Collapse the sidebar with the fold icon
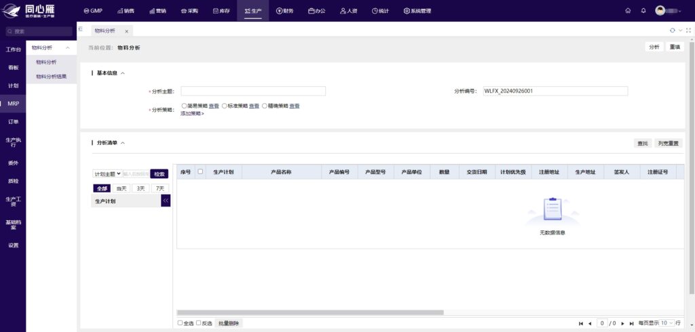Image resolution: width=695 pixels, height=332 pixels. coord(81,28)
